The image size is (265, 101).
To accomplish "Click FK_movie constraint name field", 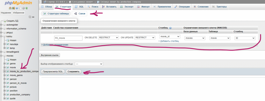I will tap(68, 38).
